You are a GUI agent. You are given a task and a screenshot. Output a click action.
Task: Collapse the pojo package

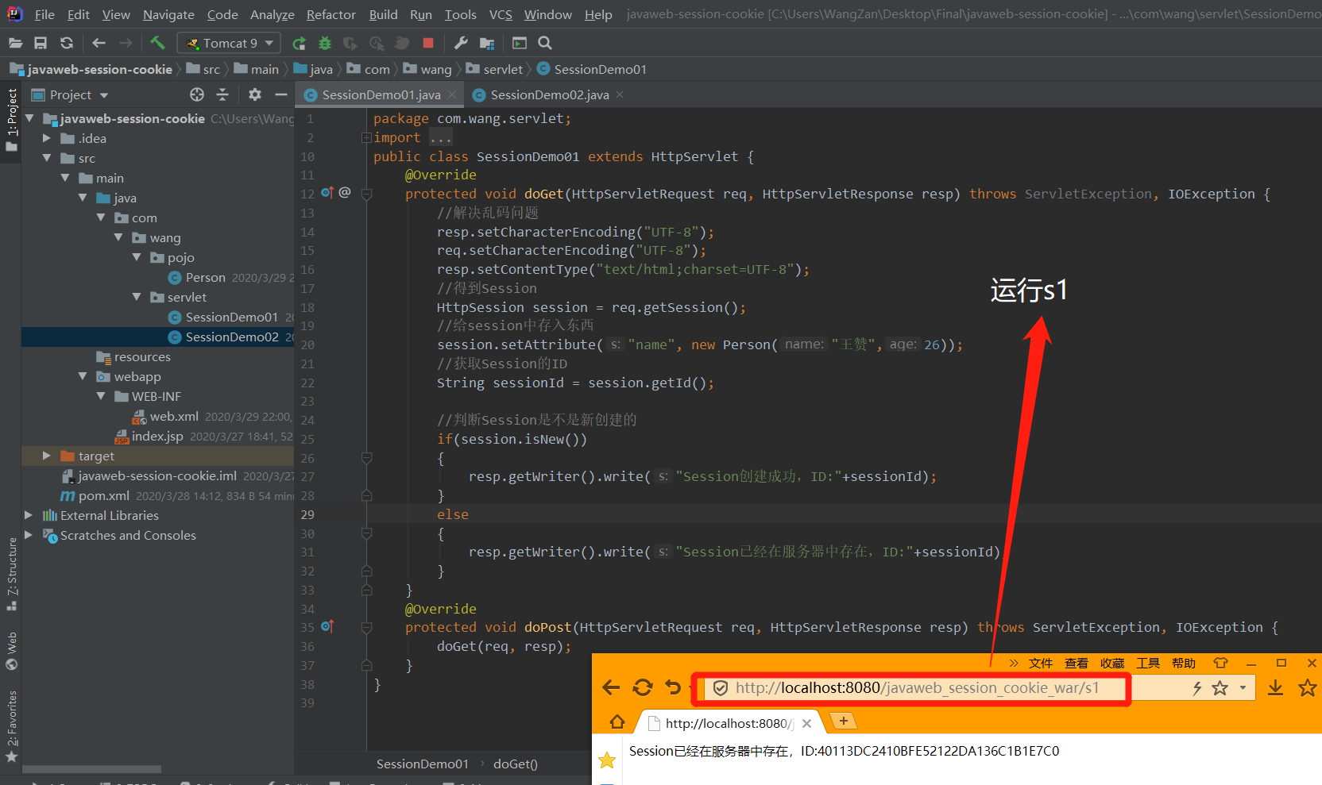click(x=136, y=257)
